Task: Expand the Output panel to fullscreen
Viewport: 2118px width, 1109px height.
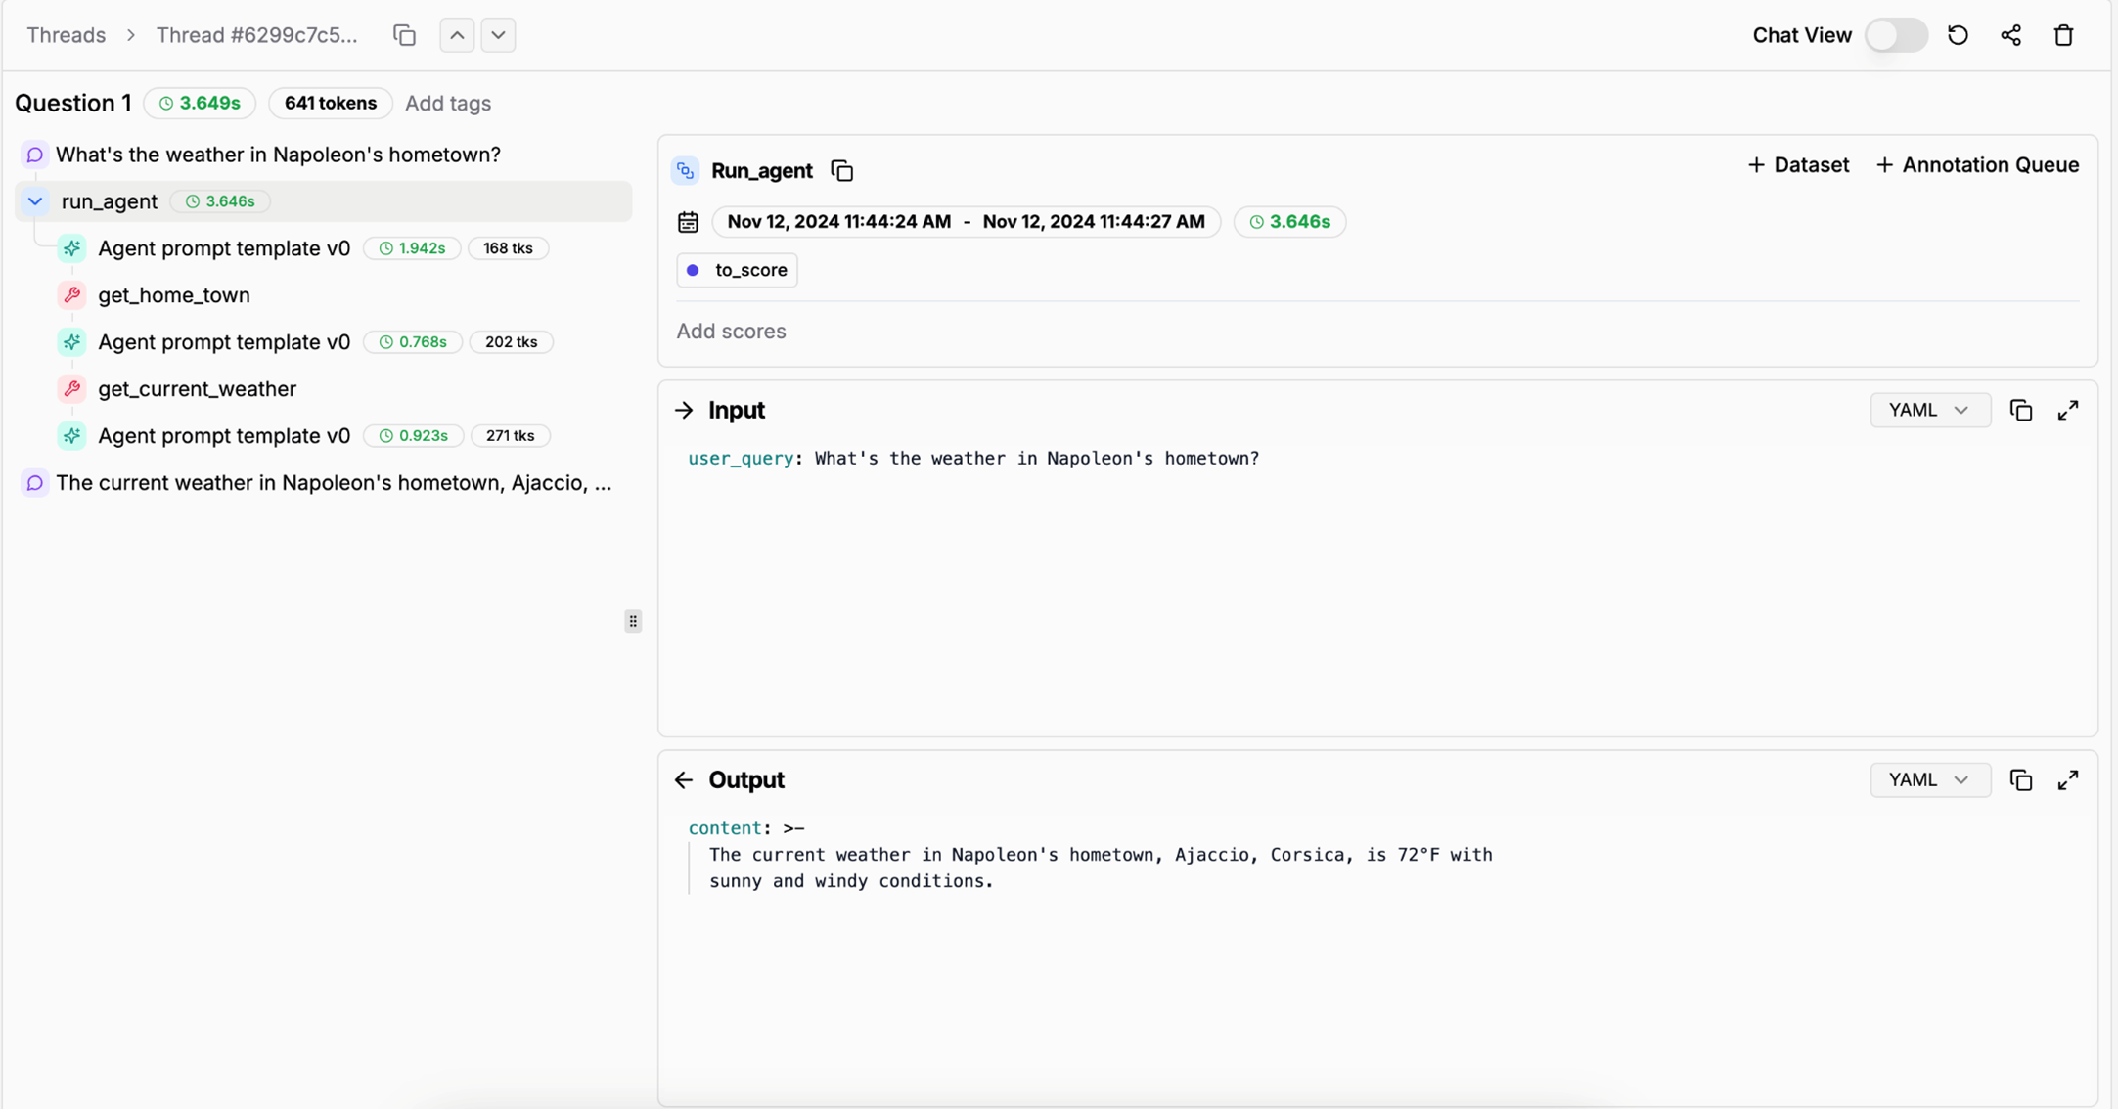Action: pyautogui.click(x=2067, y=780)
